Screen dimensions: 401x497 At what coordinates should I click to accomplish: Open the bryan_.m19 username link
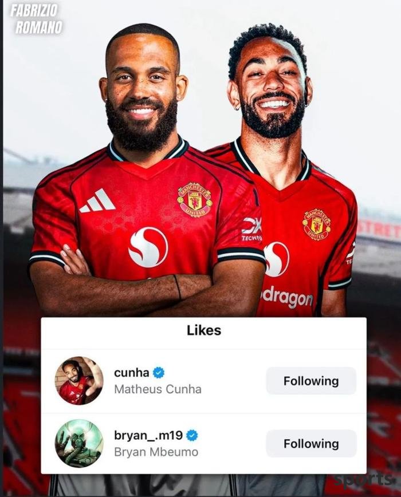click(x=148, y=435)
